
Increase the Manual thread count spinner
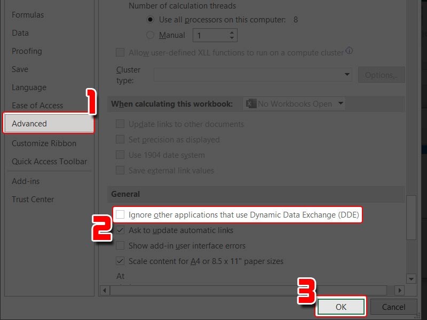click(x=232, y=33)
